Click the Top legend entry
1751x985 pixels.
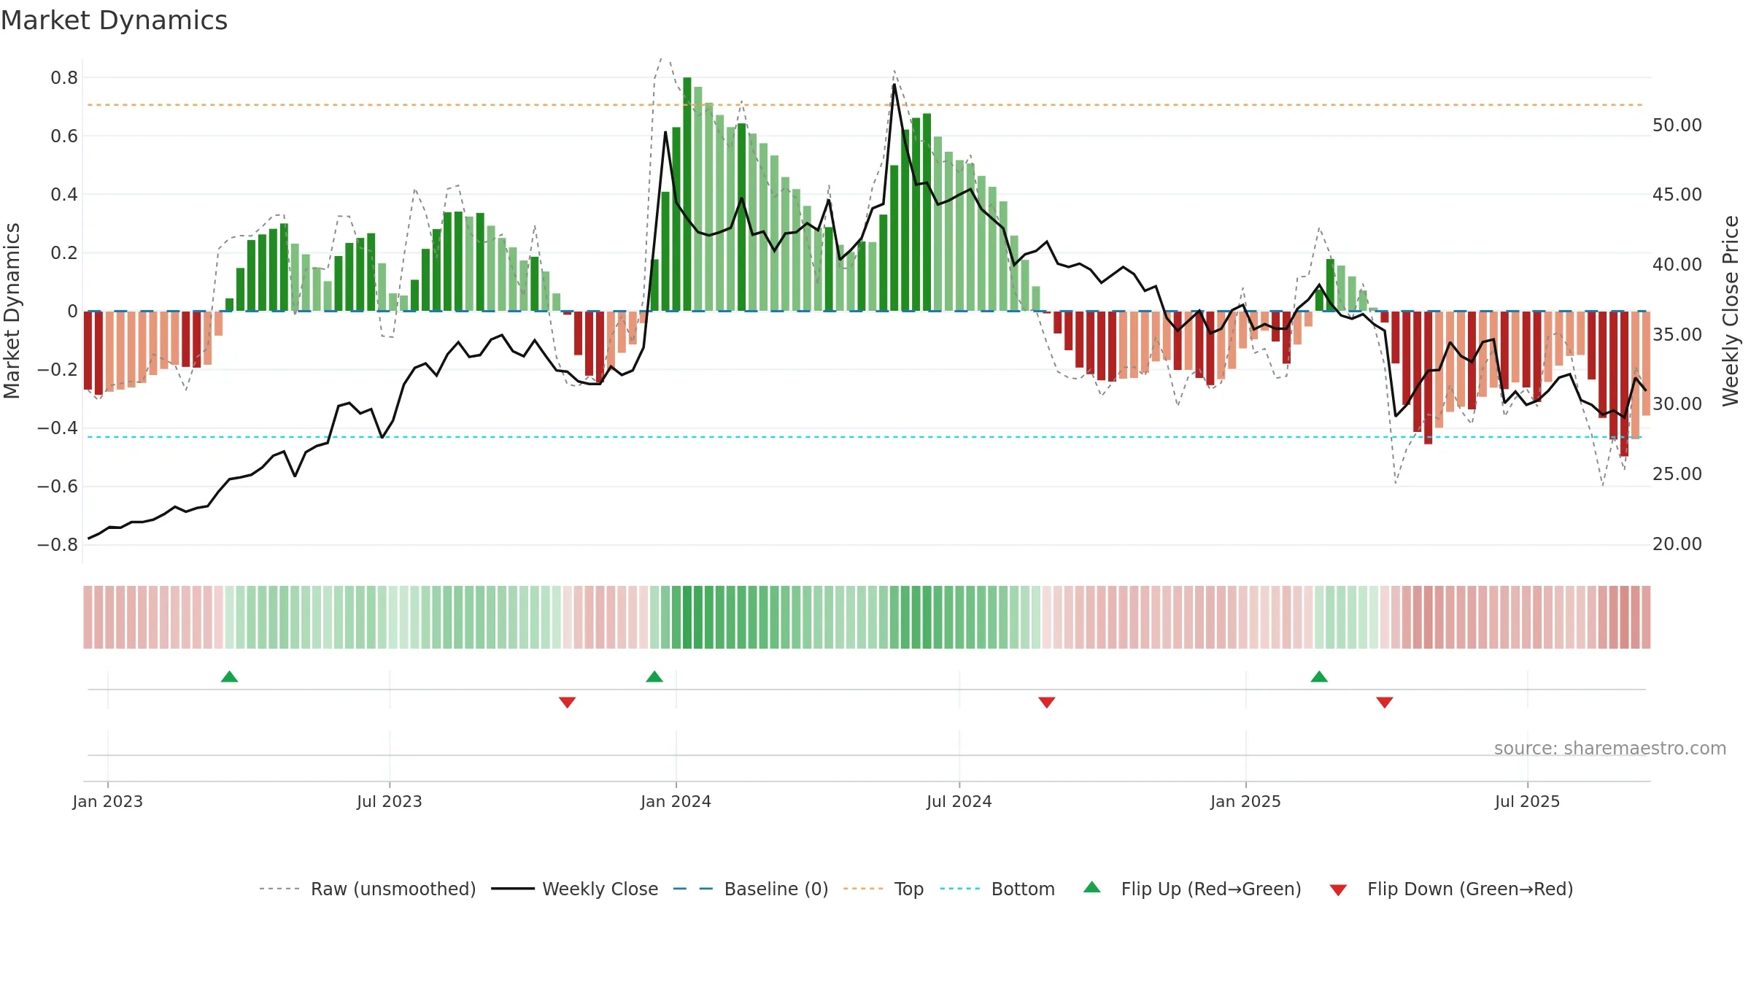tap(883, 889)
